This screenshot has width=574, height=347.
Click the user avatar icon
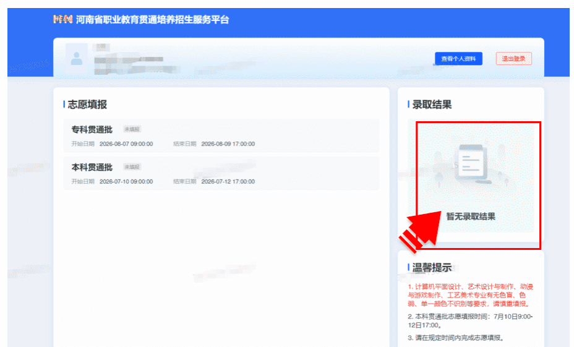click(x=77, y=59)
